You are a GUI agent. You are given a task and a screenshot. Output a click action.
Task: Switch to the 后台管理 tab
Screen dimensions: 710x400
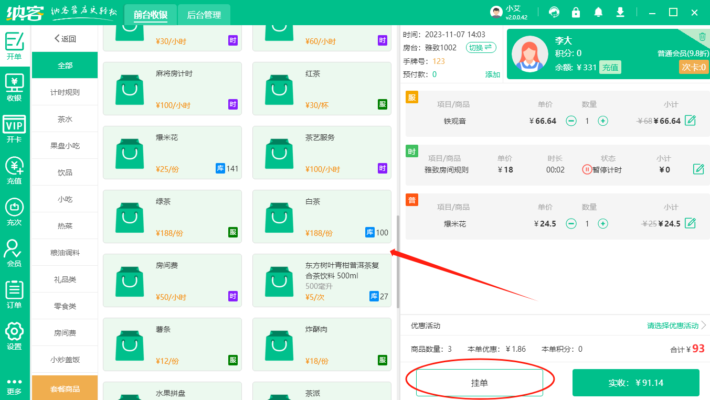click(204, 14)
